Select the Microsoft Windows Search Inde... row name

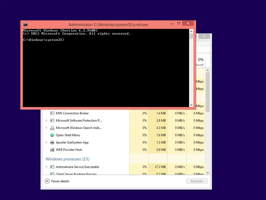(79, 128)
